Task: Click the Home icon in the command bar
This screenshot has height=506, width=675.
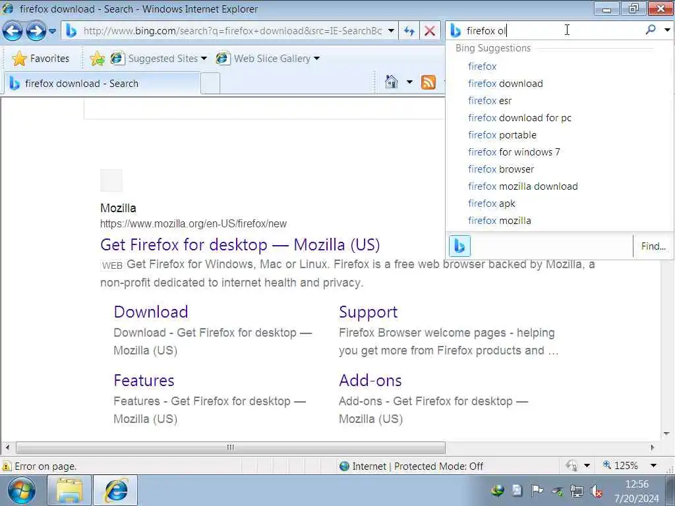Action: pos(391,82)
